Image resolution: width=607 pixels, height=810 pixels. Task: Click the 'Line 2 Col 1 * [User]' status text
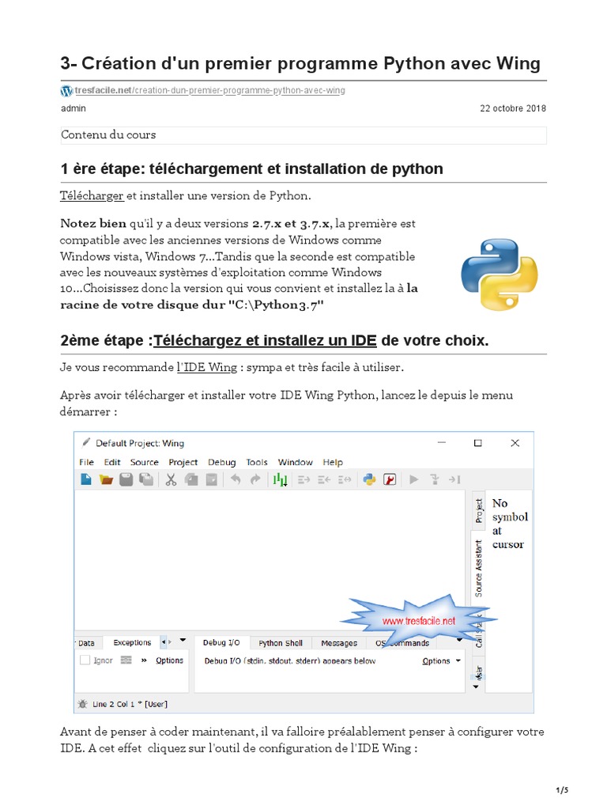coord(130,704)
